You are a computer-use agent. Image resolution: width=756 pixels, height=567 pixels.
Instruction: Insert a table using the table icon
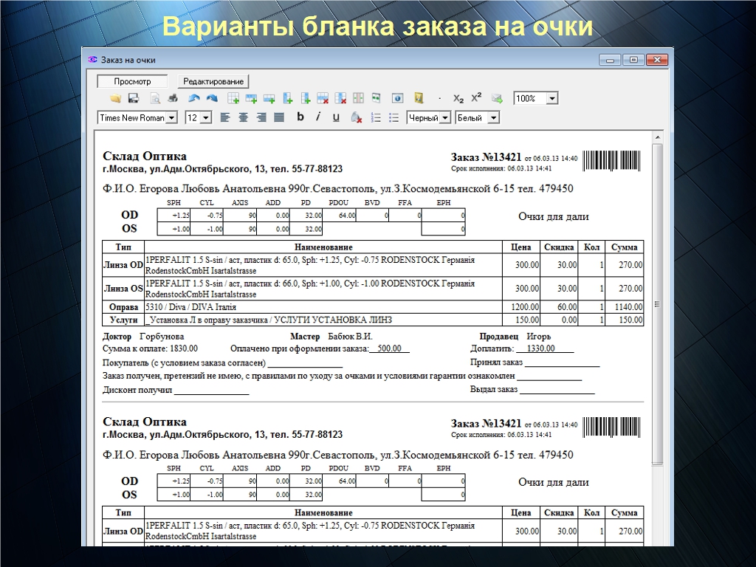point(233,98)
